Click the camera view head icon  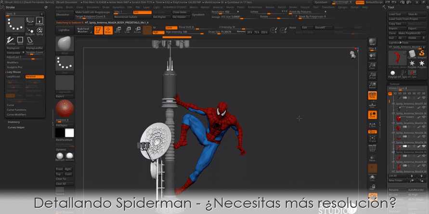pyautogui.click(x=353, y=54)
